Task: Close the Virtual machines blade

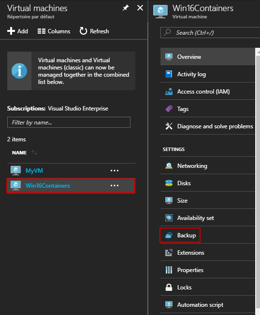Action: [140, 8]
